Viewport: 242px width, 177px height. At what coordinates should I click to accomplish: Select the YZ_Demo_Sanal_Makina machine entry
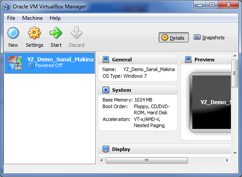pyautogui.click(x=50, y=63)
